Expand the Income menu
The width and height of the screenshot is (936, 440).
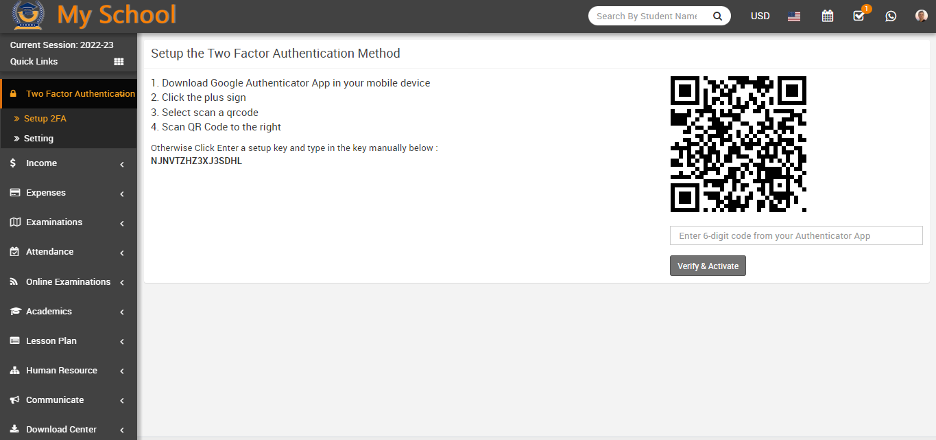pyautogui.click(x=69, y=163)
